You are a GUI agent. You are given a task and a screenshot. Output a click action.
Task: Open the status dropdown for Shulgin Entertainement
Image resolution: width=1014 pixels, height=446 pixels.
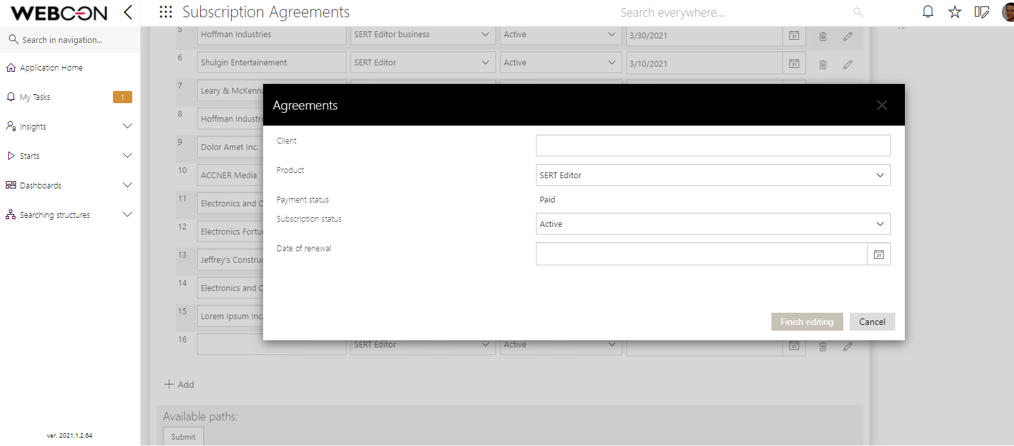(x=561, y=62)
